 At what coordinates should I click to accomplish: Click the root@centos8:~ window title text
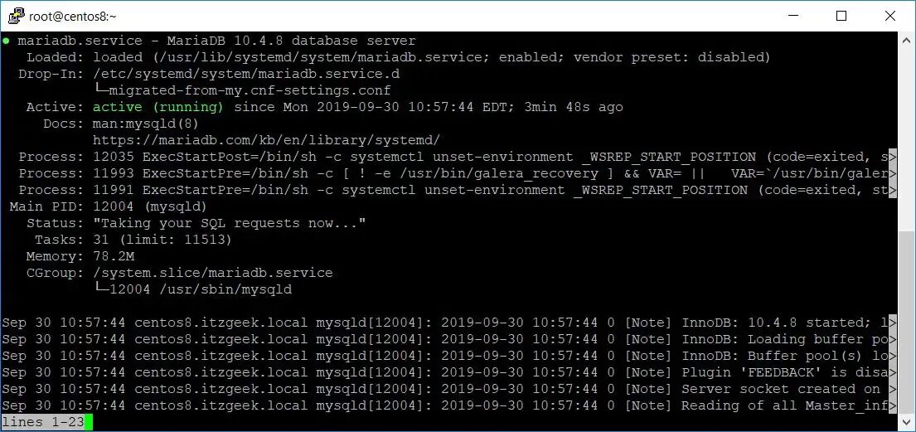(73, 17)
